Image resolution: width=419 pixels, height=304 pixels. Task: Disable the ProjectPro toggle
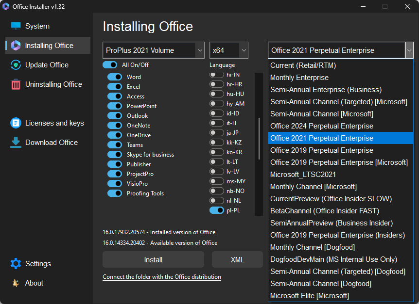click(x=115, y=174)
